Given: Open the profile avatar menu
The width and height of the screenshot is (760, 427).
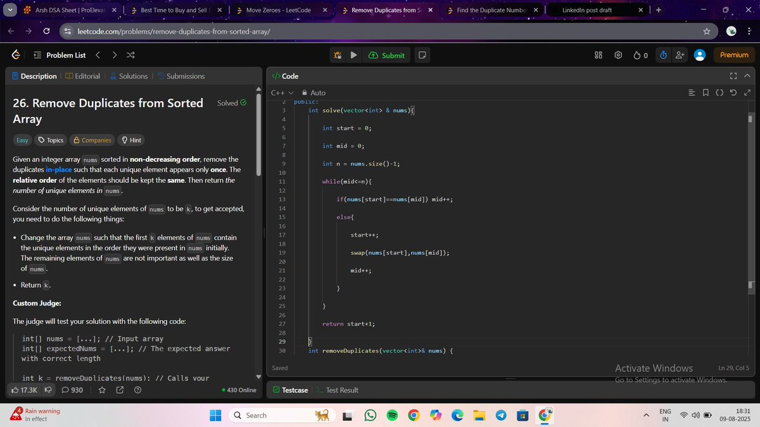Looking at the screenshot, I should tap(700, 55).
